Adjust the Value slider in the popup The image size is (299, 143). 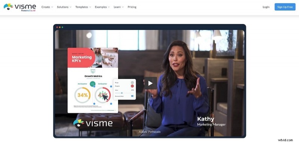click(125, 93)
